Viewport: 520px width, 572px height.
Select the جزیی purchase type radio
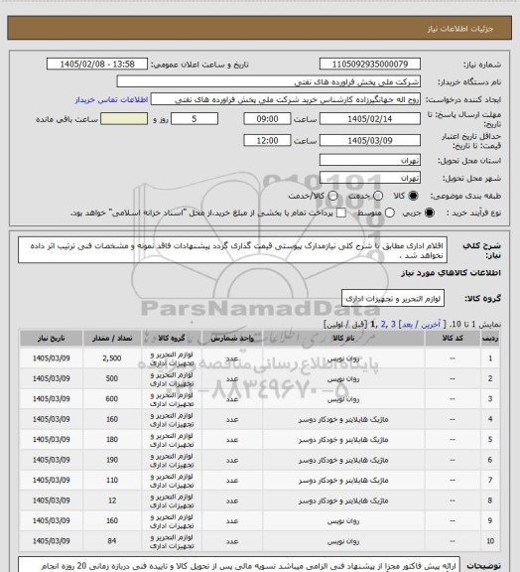click(430, 213)
